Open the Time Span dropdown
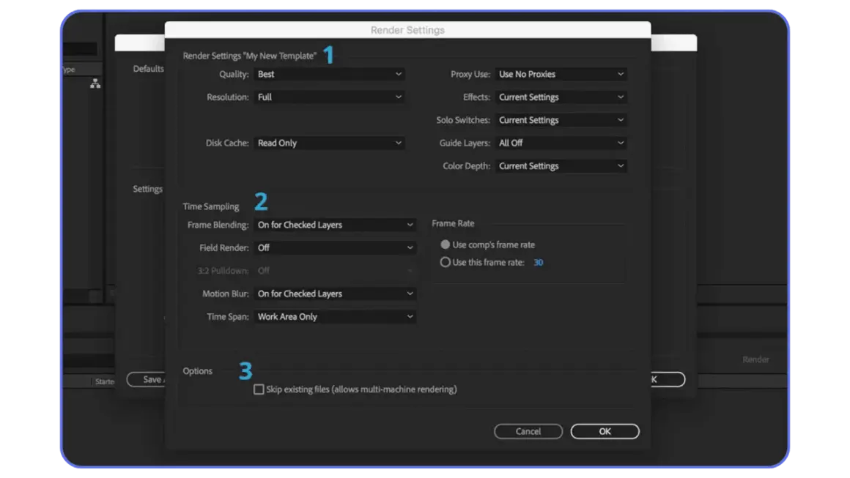This screenshot has width=850, height=478. point(335,317)
